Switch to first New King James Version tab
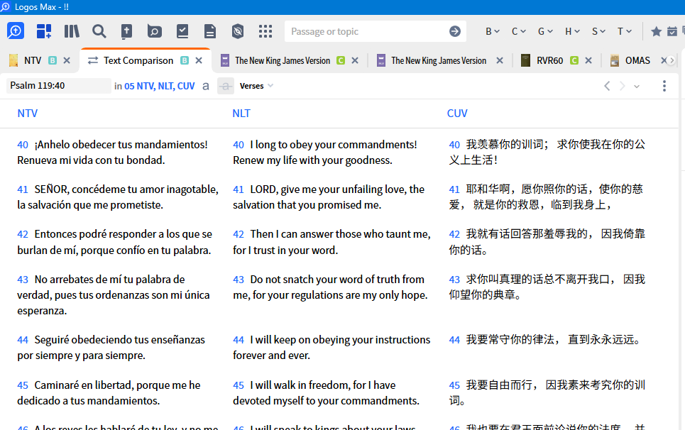The image size is (685, 430). [x=283, y=61]
